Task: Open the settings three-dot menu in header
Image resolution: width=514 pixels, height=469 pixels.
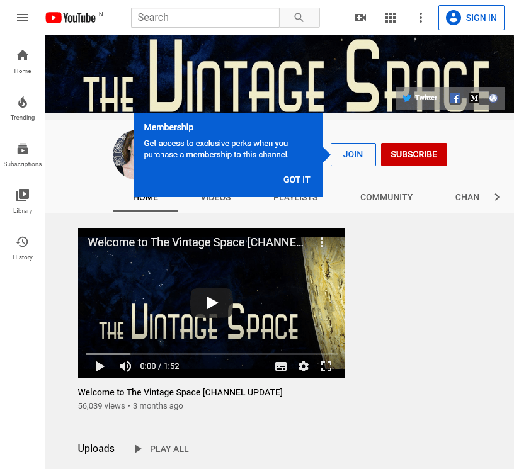Action: pos(421,18)
